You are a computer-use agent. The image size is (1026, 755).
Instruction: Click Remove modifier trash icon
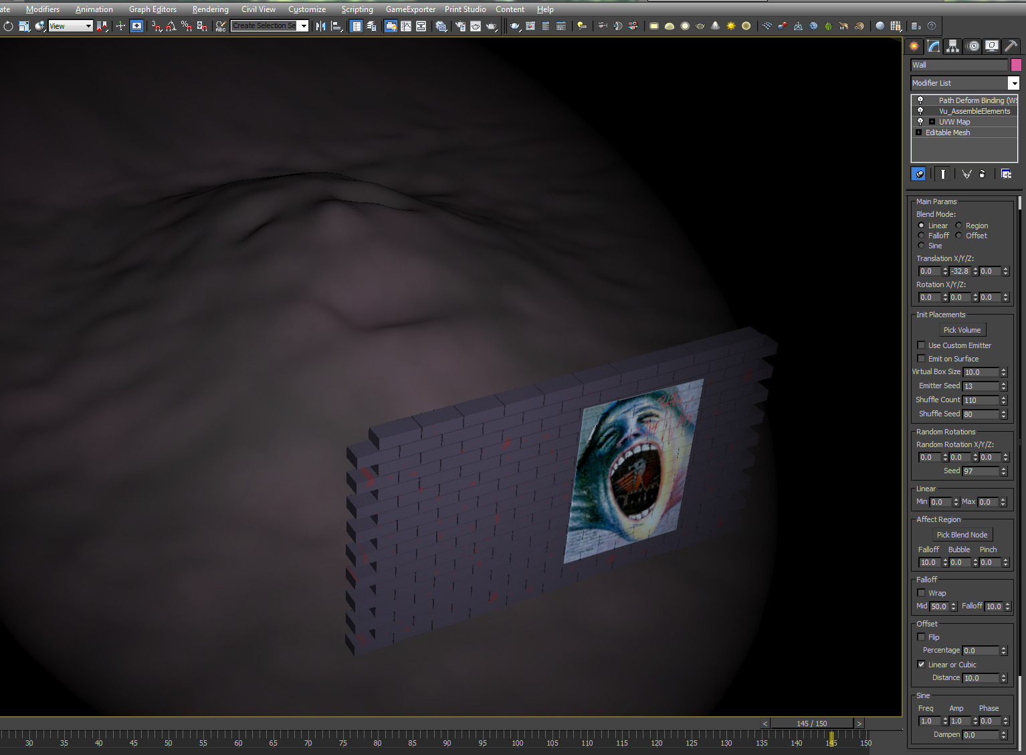(982, 174)
